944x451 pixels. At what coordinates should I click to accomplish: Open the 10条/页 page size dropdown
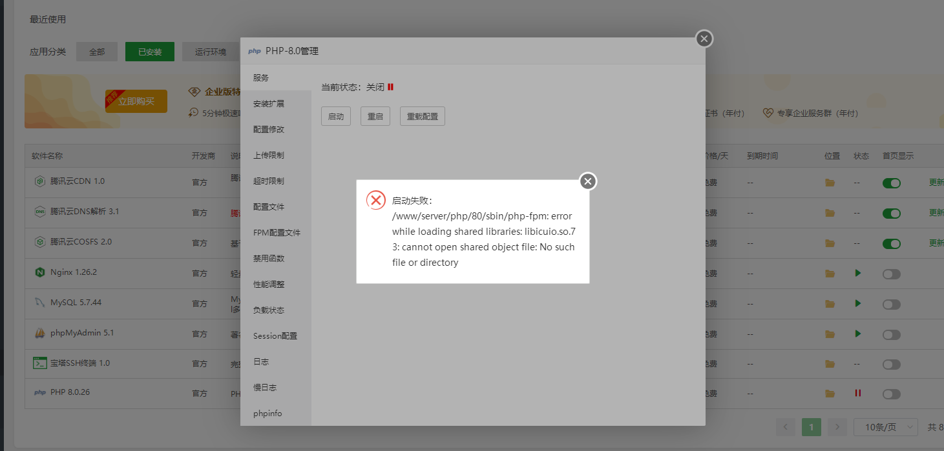click(x=886, y=427)
